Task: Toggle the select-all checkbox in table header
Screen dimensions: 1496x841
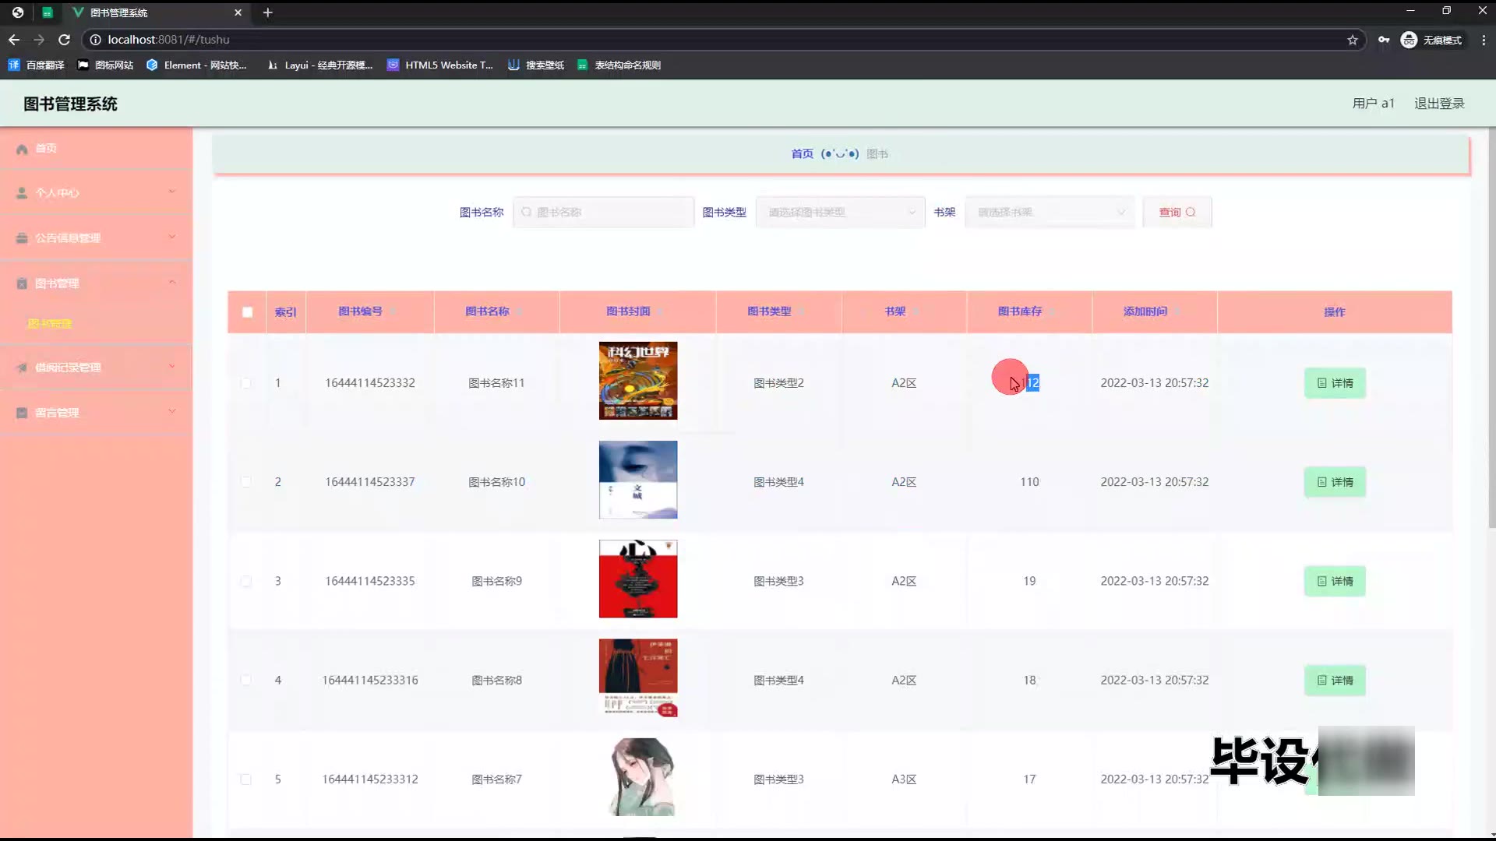Action: (247, 312)
